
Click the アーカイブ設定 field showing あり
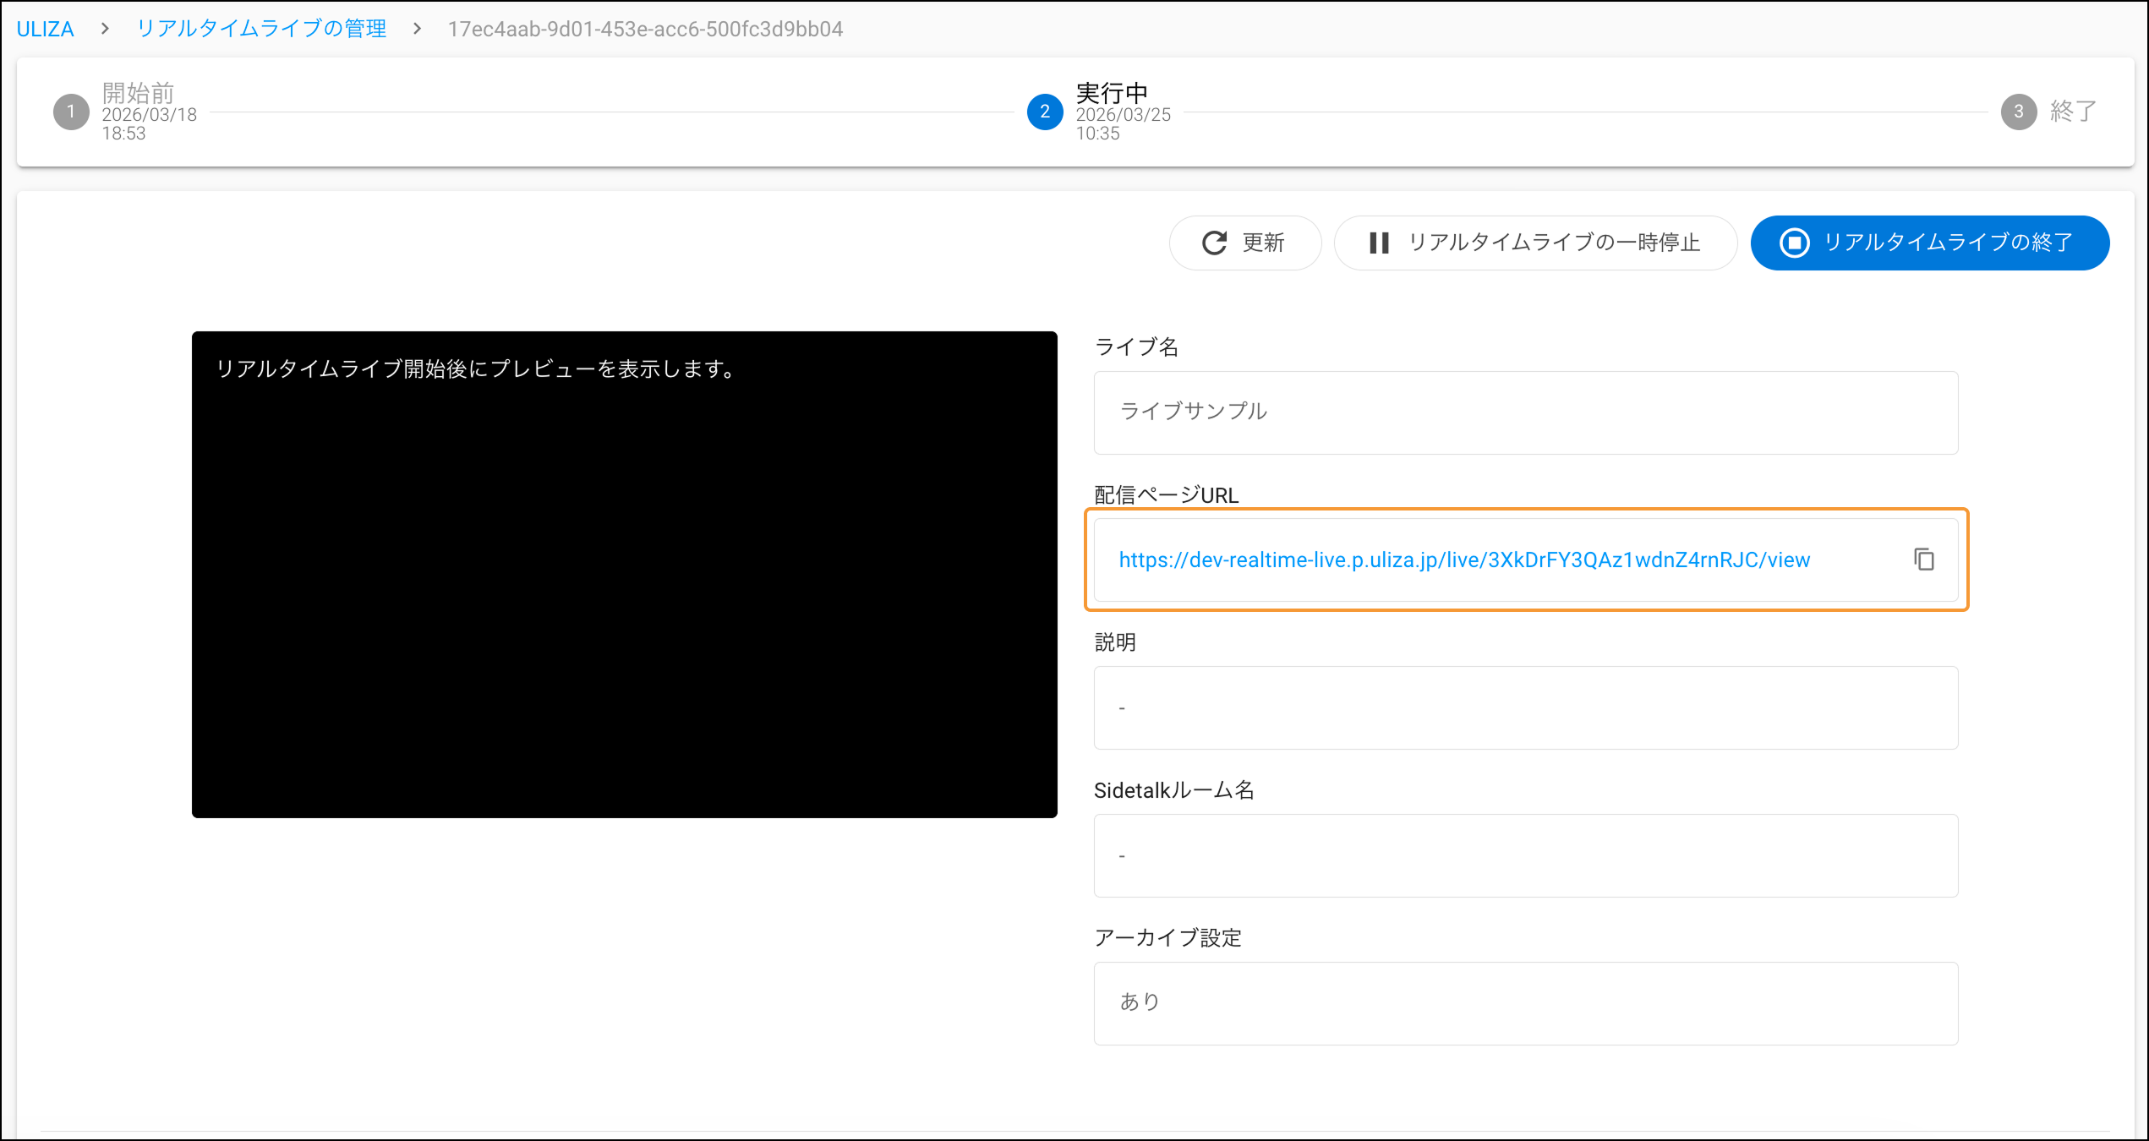click(x=1525, y=1003)
